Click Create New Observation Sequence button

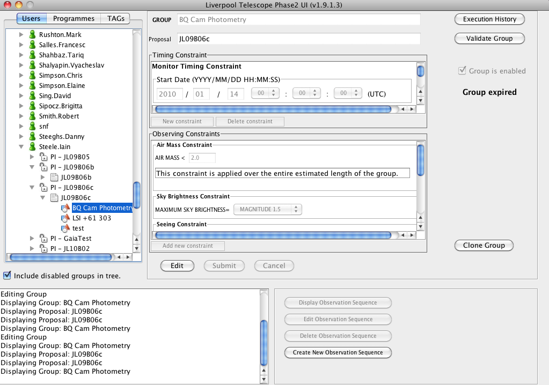click(x=338, y=352)
